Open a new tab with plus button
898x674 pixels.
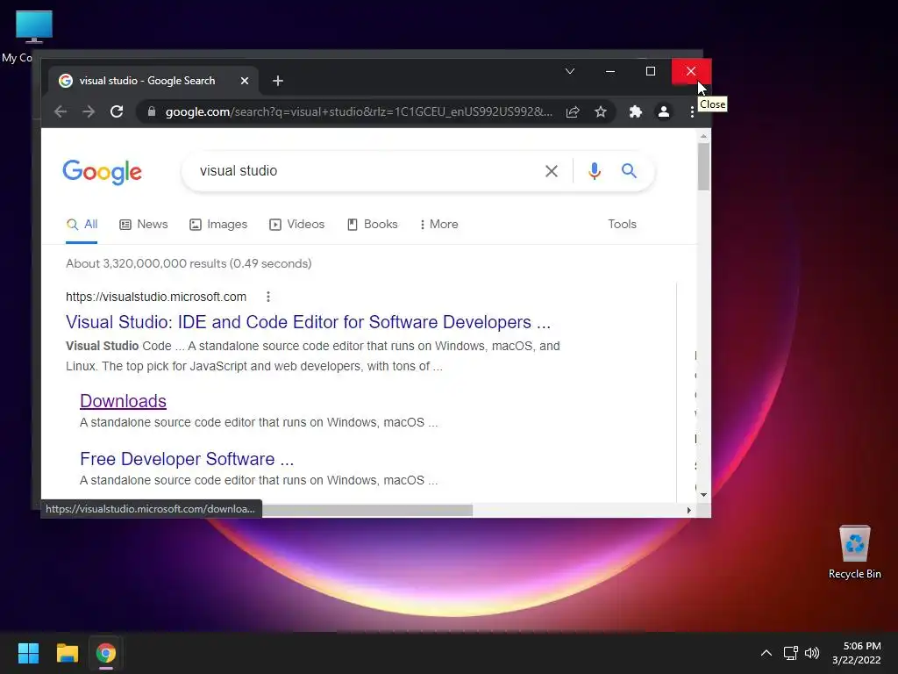click(x=278, y=81)
